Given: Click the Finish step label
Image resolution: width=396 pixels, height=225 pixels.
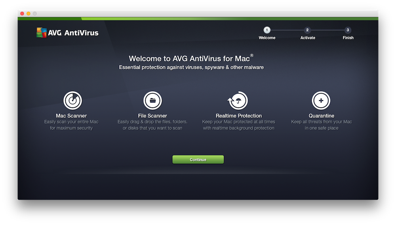Looking at the screenshot, I should coord(348,38).
